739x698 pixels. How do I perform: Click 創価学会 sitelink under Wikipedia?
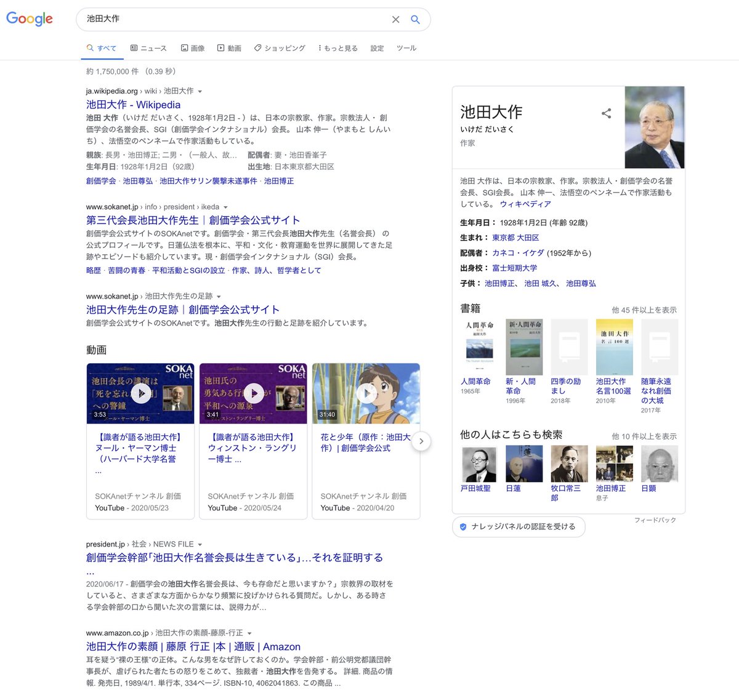click(101, 181)
